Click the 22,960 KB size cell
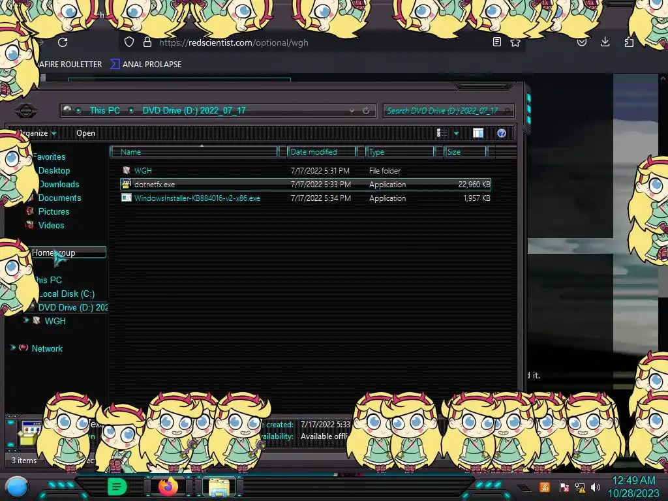The height and width of the screenshot is (501, 668). [x=474, y=185]
